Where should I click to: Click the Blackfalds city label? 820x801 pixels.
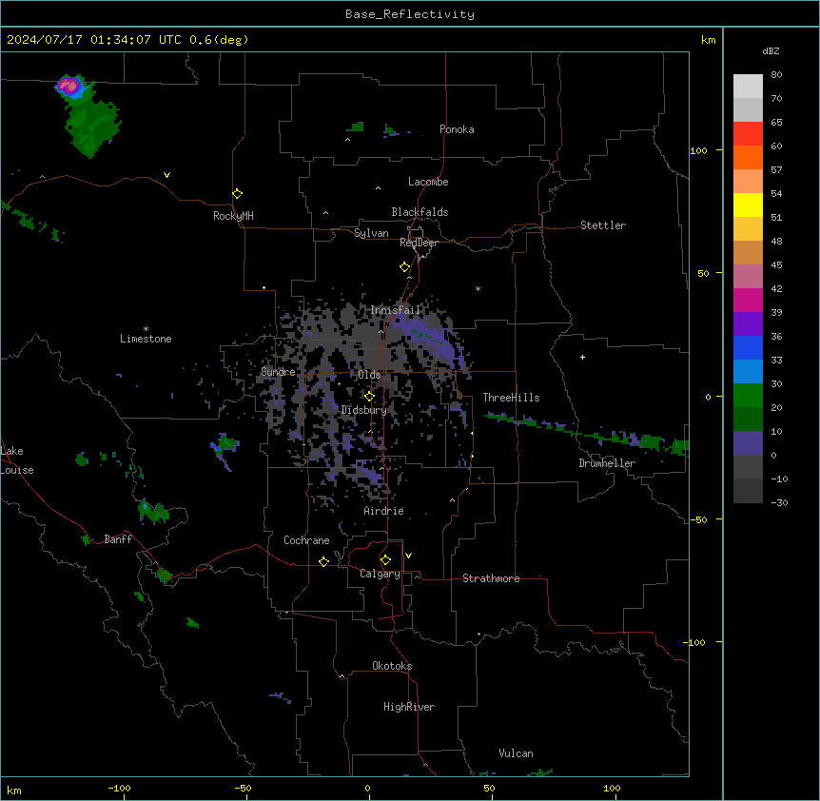point(420,212)
